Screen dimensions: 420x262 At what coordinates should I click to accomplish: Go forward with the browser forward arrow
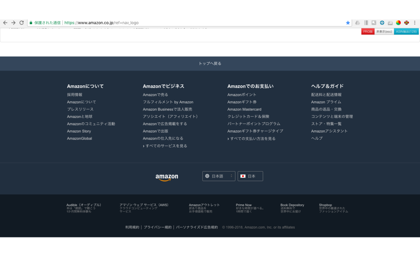click(x=14, y=23)
